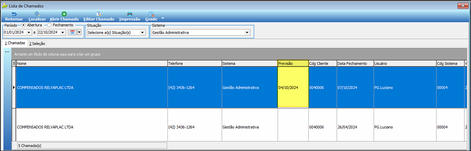The image size is (471, 151).
Task: Select the Fechamento radio button
Action: 50,25
